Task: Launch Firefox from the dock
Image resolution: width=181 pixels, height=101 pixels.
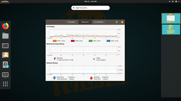Action: (x=5, y=26)
